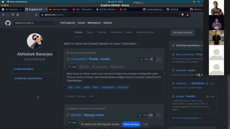Select the code-reuse topic tag
This screenshot has width=230, height=129.
point(123,87)
